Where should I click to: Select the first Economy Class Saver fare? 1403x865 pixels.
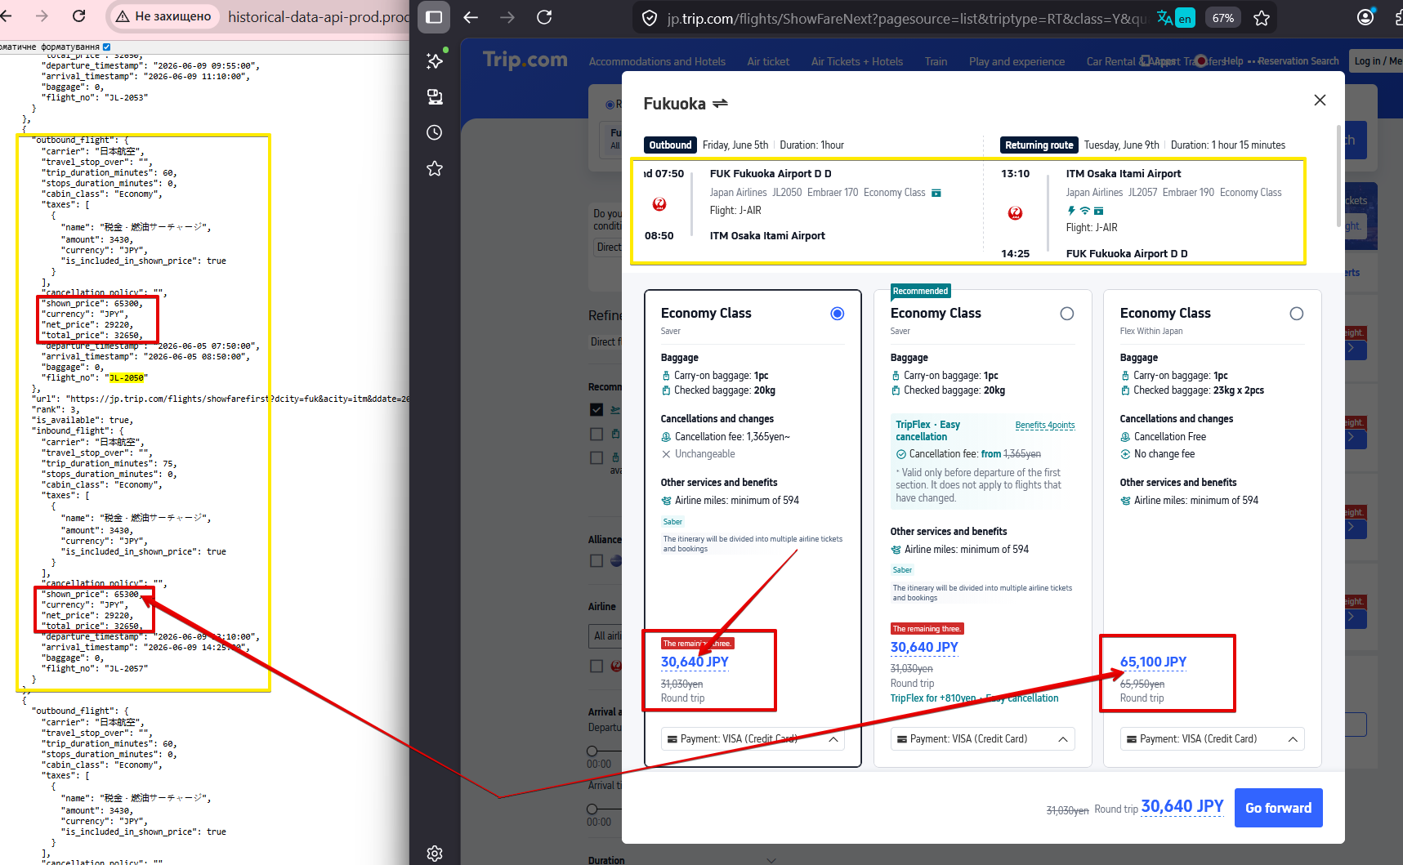(x=838, y=314)
